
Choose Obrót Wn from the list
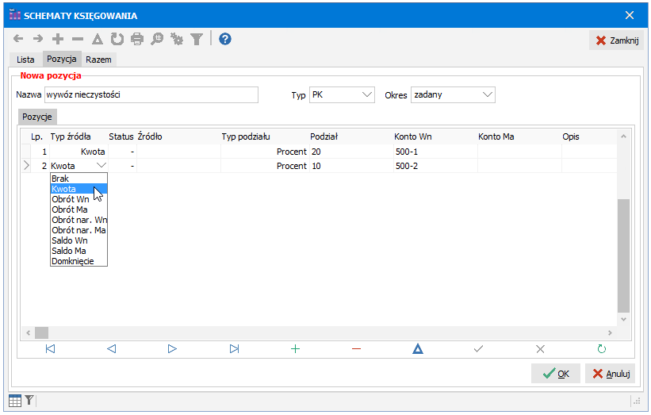(79, 199)
